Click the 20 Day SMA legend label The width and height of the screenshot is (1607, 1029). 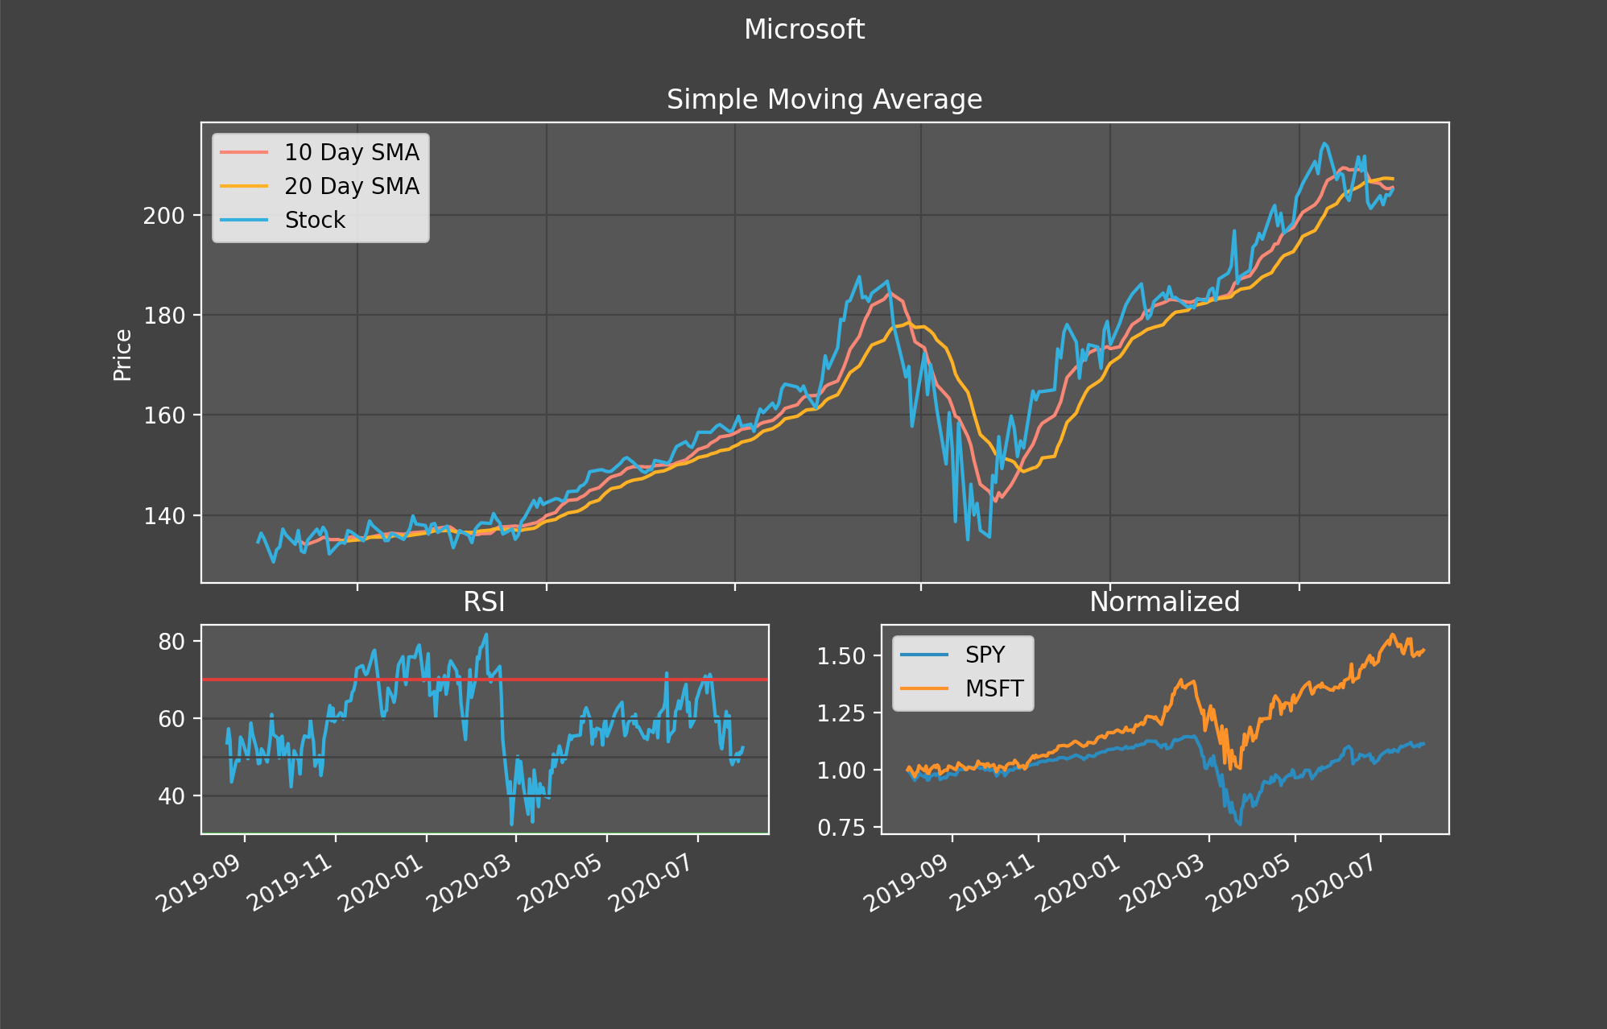[351, 186]
